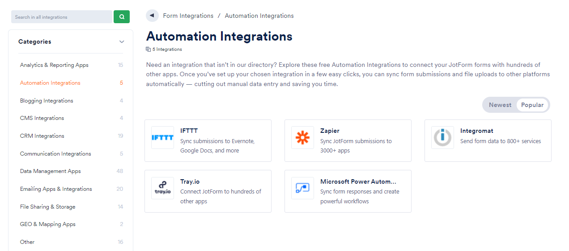
Task: Open the Integromat logo icon
Action: [442, 138]
